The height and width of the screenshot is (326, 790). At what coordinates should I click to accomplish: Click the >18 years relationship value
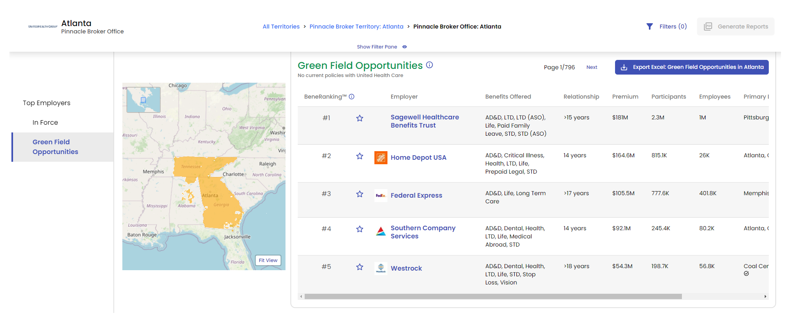[576, 266]
